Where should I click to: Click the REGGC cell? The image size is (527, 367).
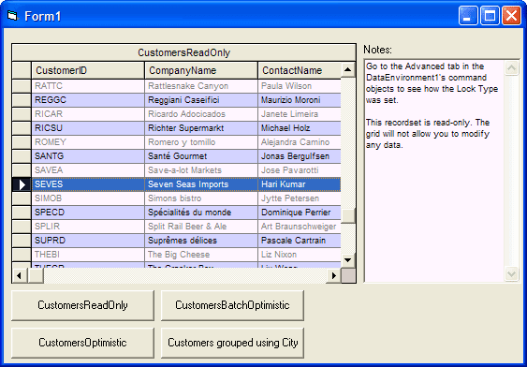click(88, 100)
